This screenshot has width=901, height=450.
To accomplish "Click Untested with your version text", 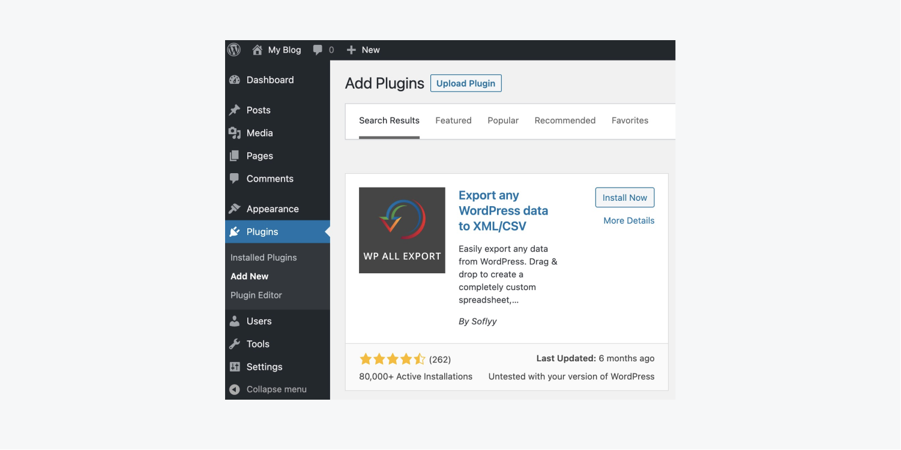I will tap(571, 377).
